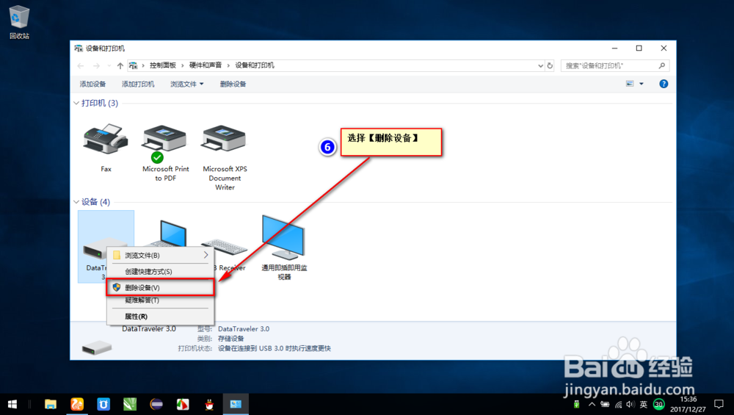Click the search magnifier icon
The image size is (734, 415).
661,65
